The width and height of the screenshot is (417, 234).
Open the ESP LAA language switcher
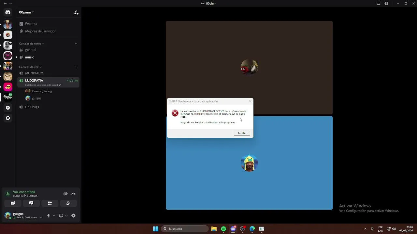381,229
